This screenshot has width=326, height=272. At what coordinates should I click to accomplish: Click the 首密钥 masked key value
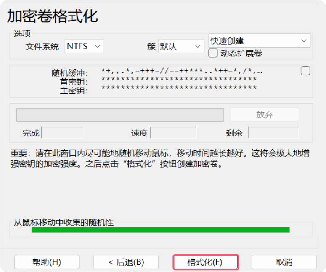(179, 80)
